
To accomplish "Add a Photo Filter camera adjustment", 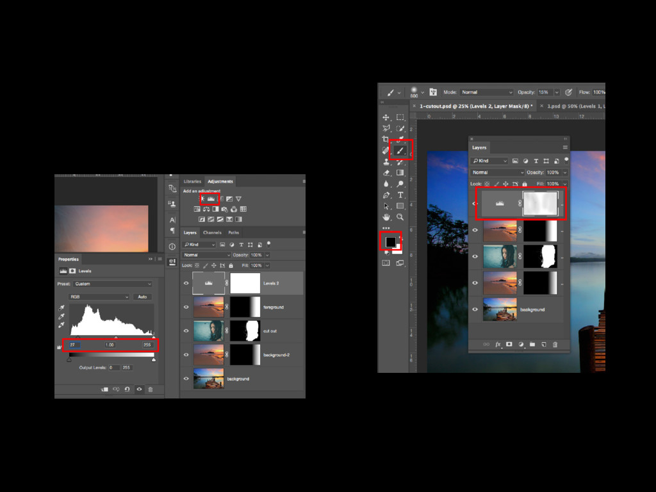I will [225, 209].
